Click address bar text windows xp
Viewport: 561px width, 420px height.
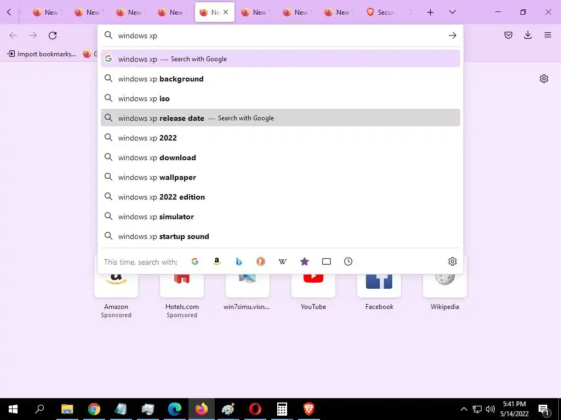(x=138, y=36)
